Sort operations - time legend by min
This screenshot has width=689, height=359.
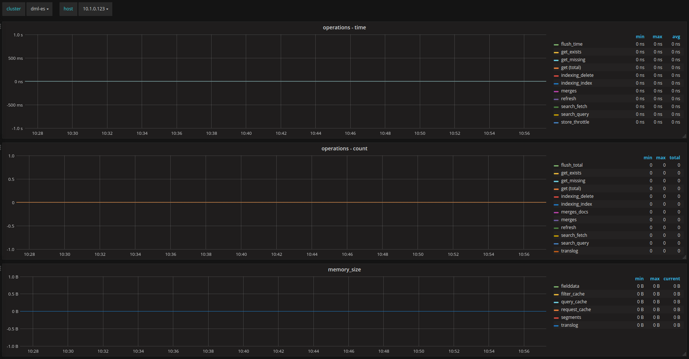coord(640,37)
